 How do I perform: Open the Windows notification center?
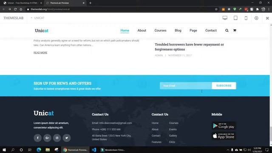[267, 150]
